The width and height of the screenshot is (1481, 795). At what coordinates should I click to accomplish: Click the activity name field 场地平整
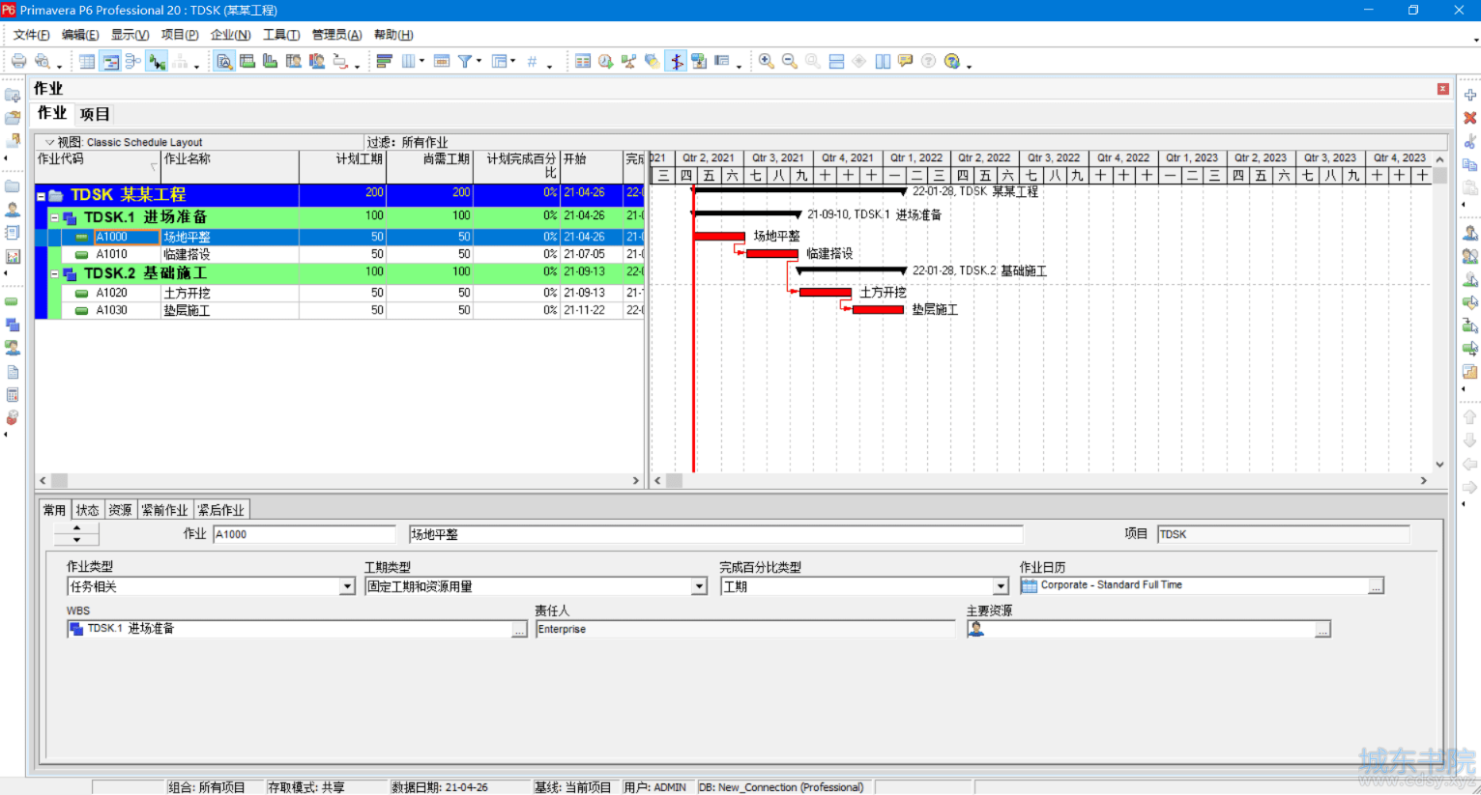click(715, 534)
